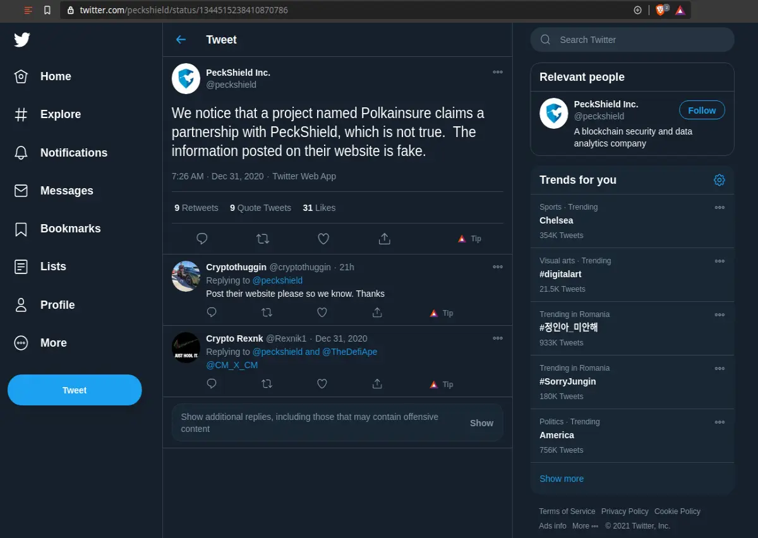This screenshot has height=538, width=758.
Task: Share Cryptothuggin's comment
Action: click(377, 313)
